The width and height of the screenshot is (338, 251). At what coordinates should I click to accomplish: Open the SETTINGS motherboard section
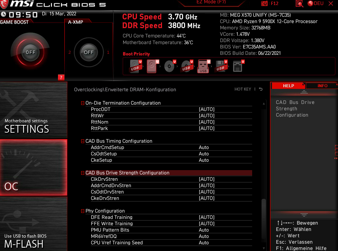pyautogui.click(x=34, y=110)
